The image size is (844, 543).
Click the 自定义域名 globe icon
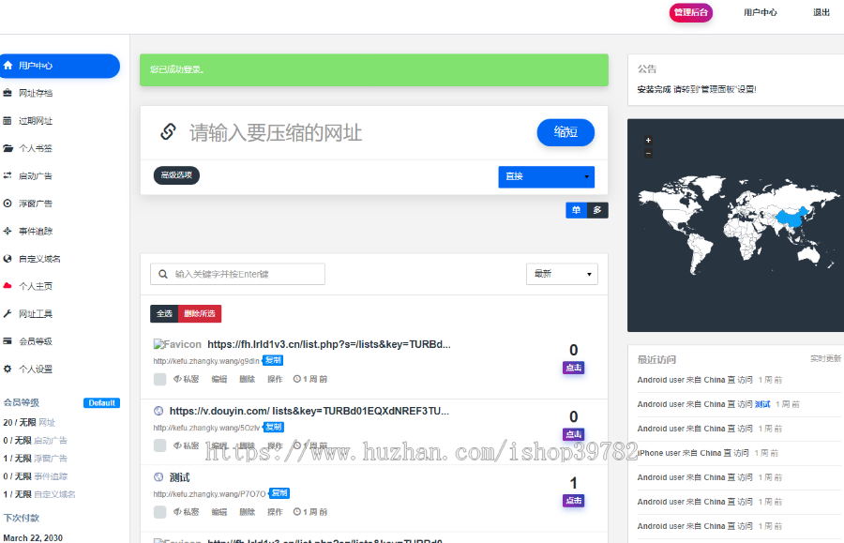8,258
